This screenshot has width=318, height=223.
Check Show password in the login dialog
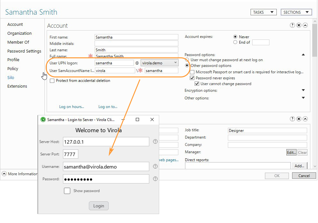(x=67, y=191)
